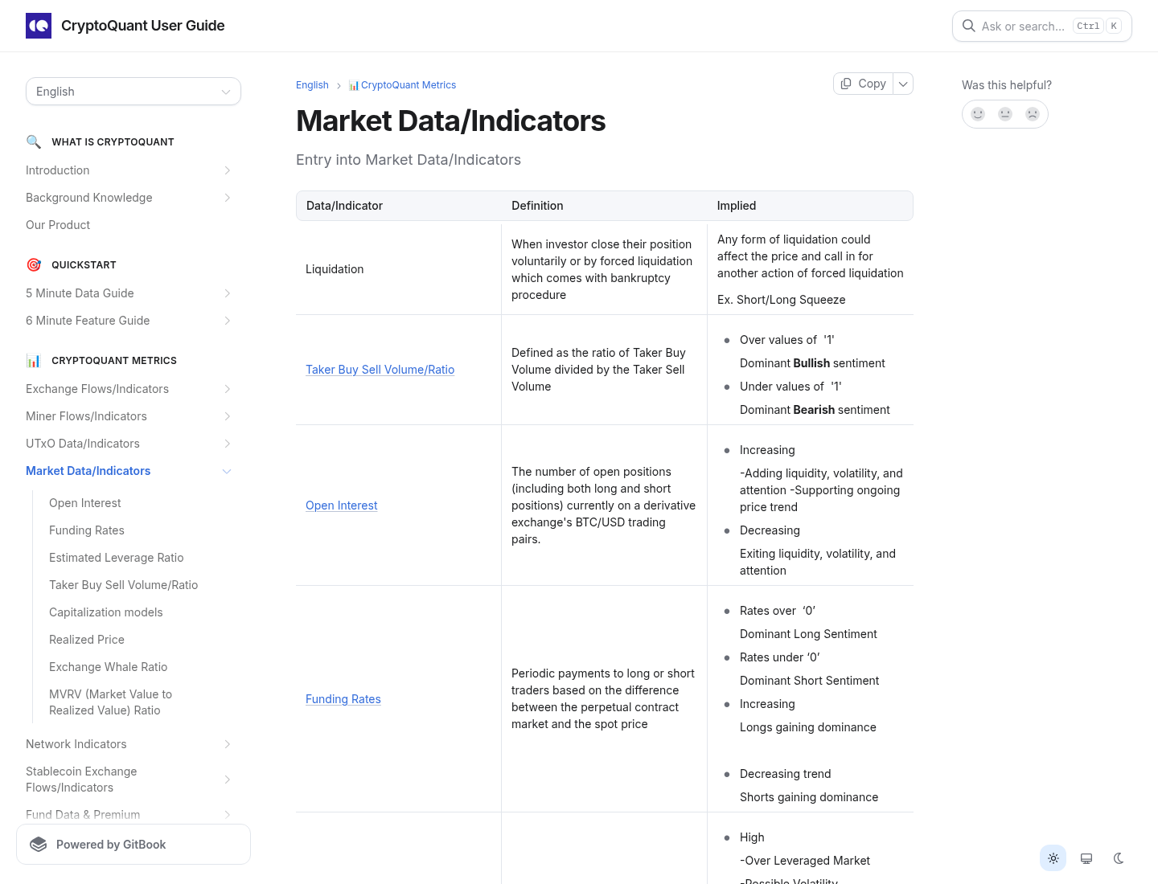Expand Stablecoin Exchange Flows/Indicators chevron
This screenshot has height=884, width=1158.
228,780
